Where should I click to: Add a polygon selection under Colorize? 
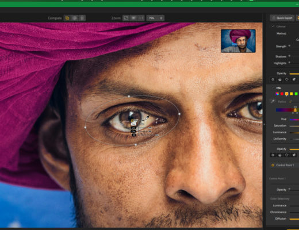(x=287, y=79)
